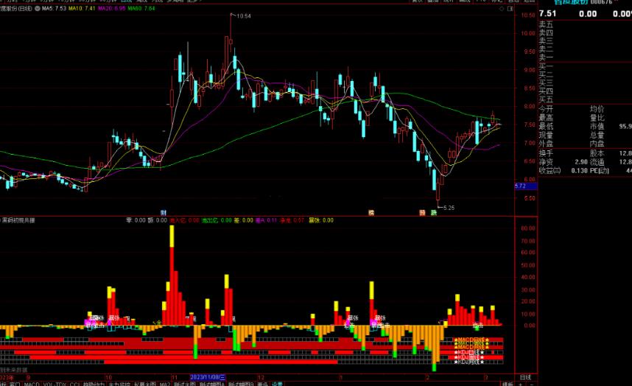Click the 财 marker under the price chart
Viewport: 632px width, 386px height.
point(164,212)
